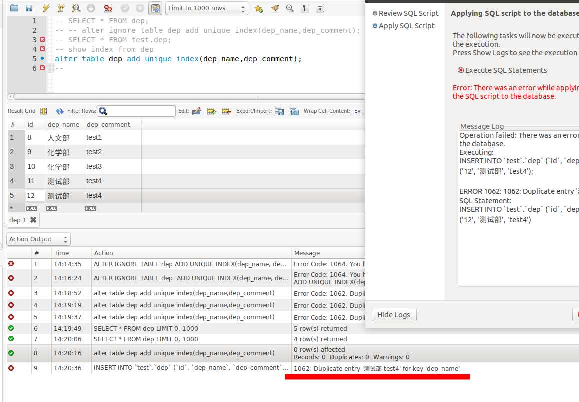The width and height of the screenshot is (579, 402).
Task: Import records from file icon
Action: pyautogui.click(x=294, y=111)
